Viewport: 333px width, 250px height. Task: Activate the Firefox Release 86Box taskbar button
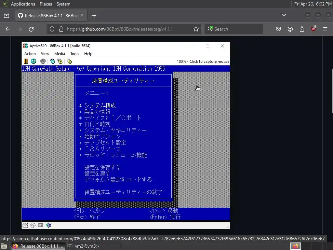click(x=38, y=246)
